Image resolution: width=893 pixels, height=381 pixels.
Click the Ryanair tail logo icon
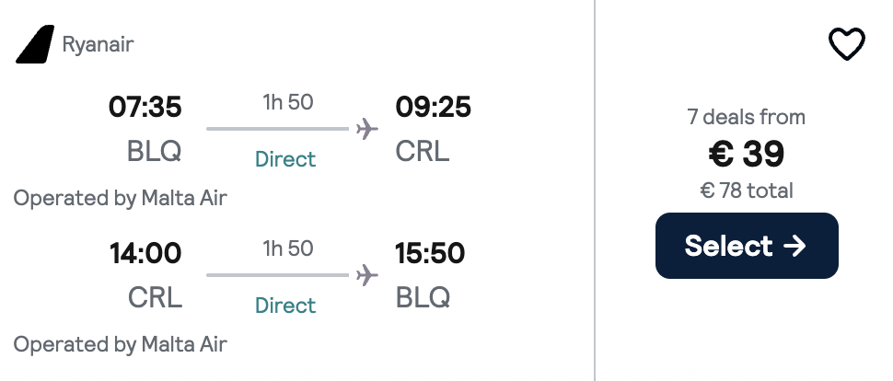35,44
